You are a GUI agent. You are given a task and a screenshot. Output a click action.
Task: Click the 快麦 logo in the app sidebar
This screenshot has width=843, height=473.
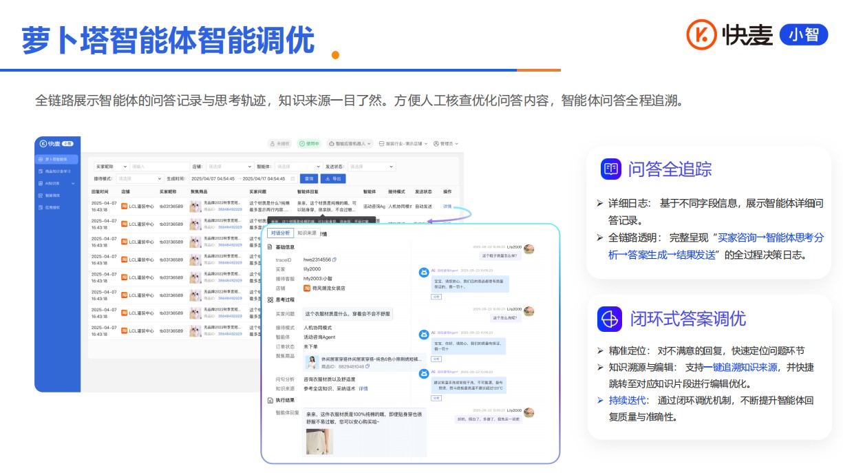point(56,144)
